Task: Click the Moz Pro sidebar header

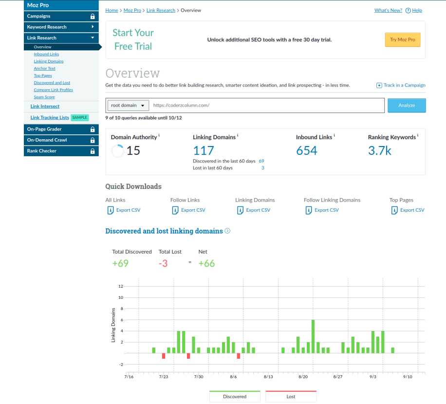Action: [61, 5]
